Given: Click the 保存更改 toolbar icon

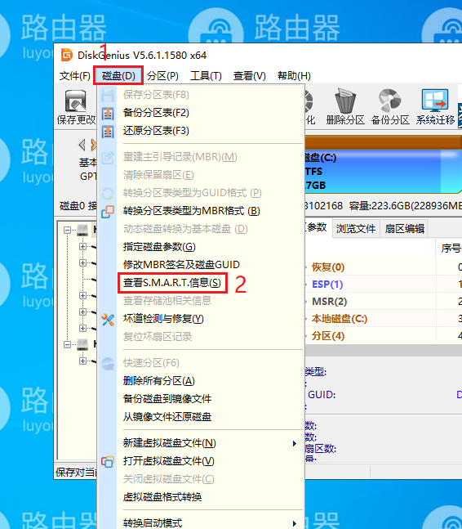Looking at the screenshot, I should tap(76, 101).
